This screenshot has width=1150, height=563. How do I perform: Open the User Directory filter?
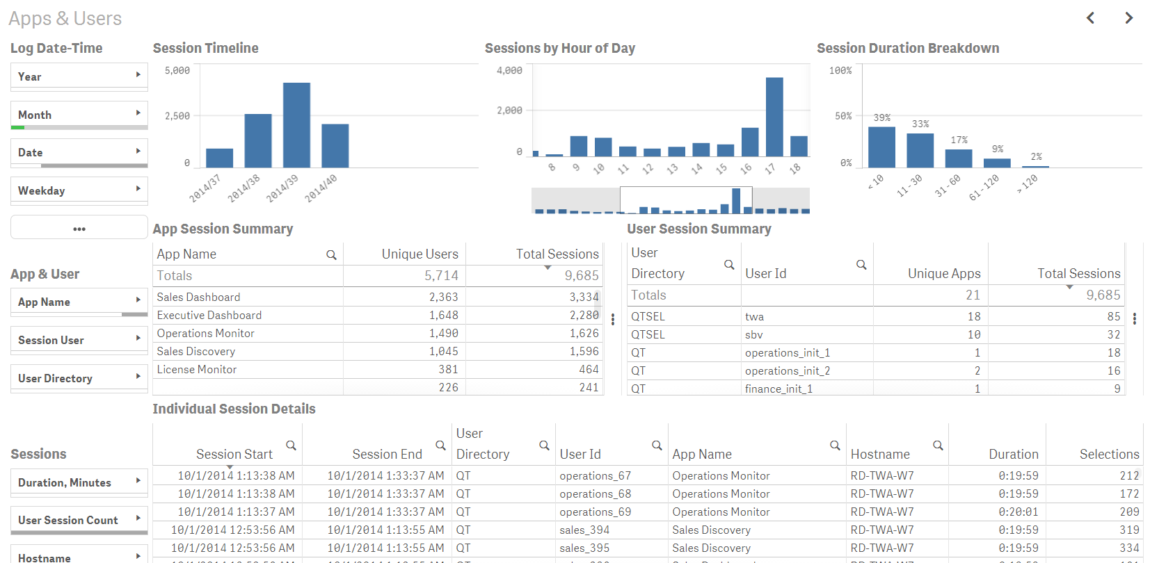[79, 378]
